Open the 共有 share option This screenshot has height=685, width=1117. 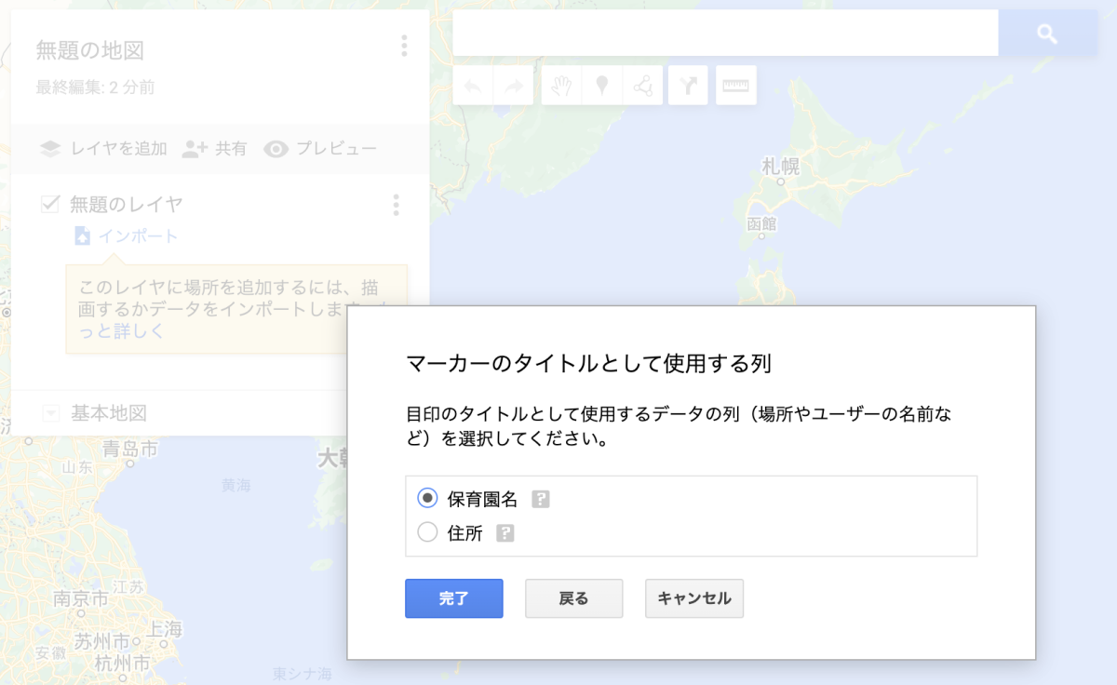coord(215,149)
